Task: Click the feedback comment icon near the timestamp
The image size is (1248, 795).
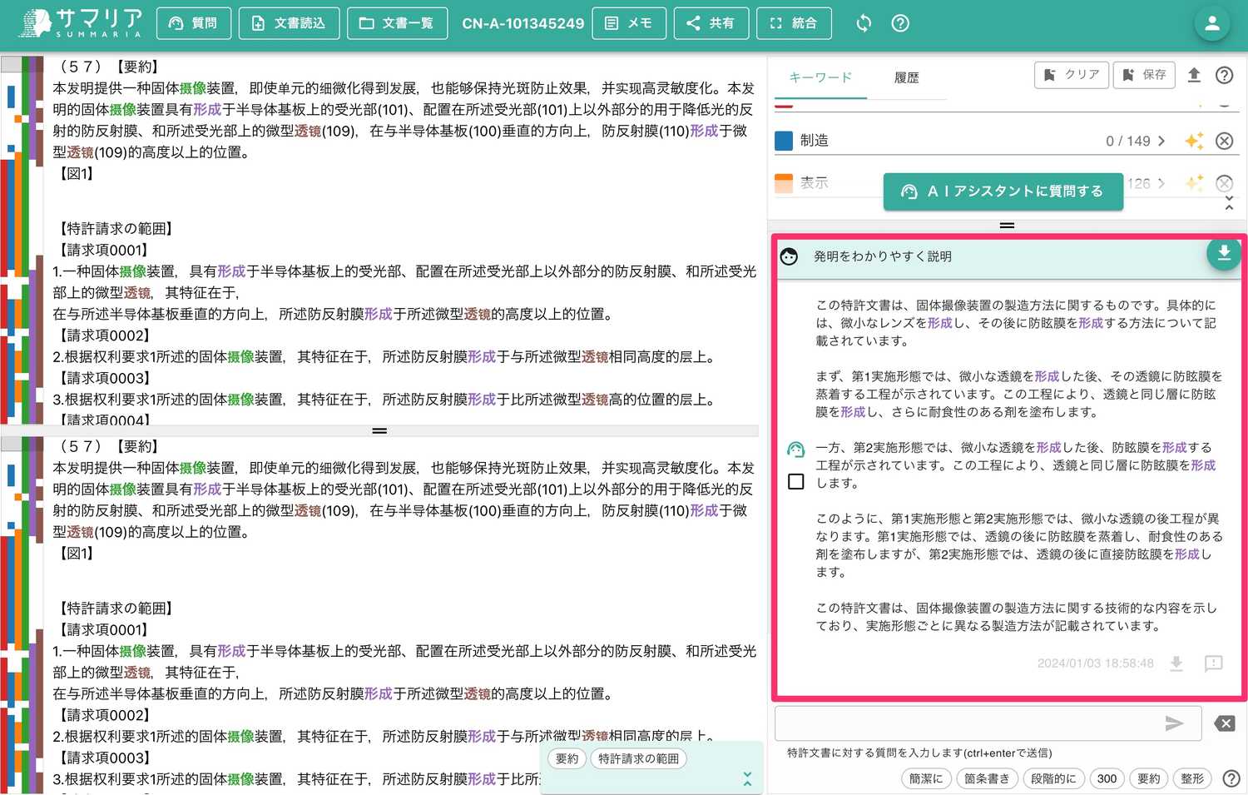Action: click(x=1212, y=664)
